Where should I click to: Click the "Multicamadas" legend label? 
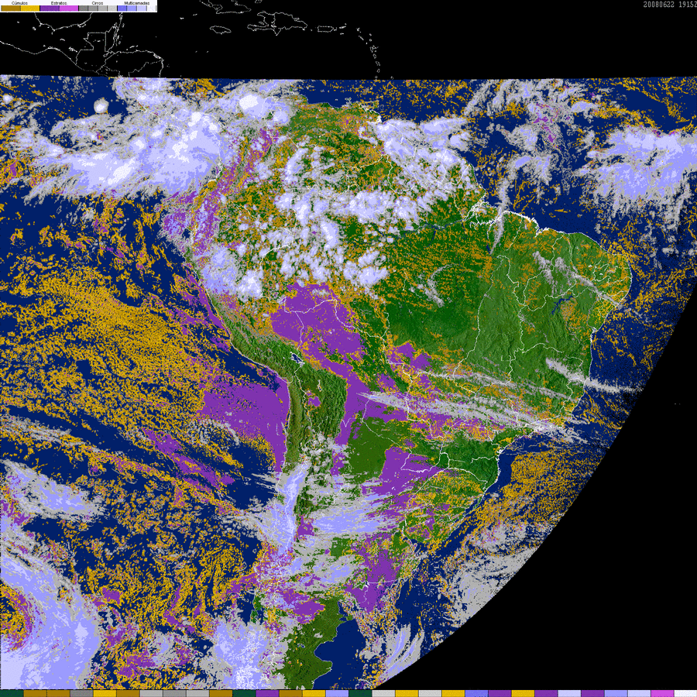tap(137, 3)
